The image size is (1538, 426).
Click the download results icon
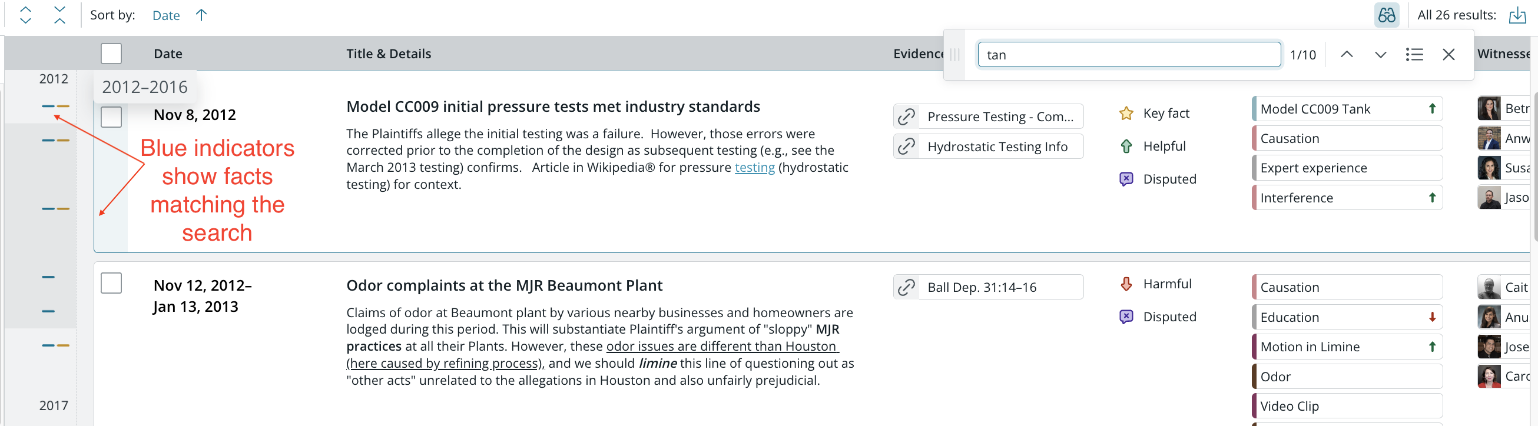point(1517,15)
